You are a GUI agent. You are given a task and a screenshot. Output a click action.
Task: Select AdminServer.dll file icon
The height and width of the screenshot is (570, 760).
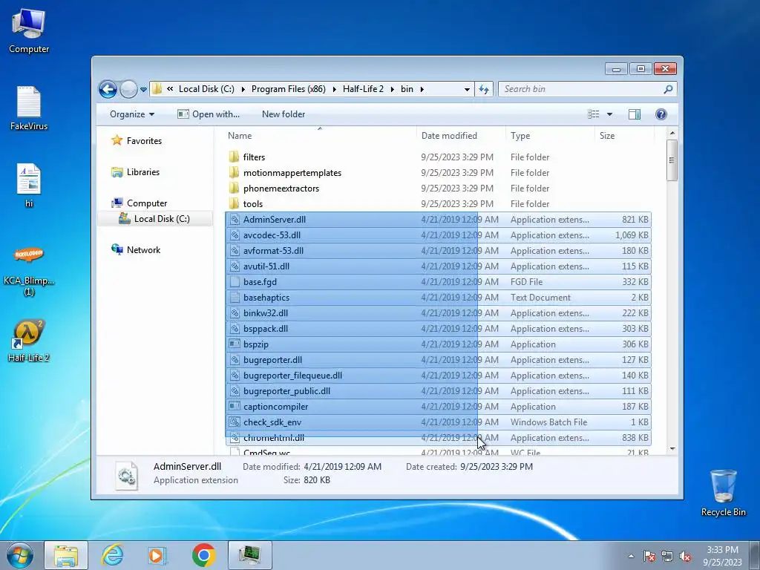pyautogui.click(x=235, y=220)
